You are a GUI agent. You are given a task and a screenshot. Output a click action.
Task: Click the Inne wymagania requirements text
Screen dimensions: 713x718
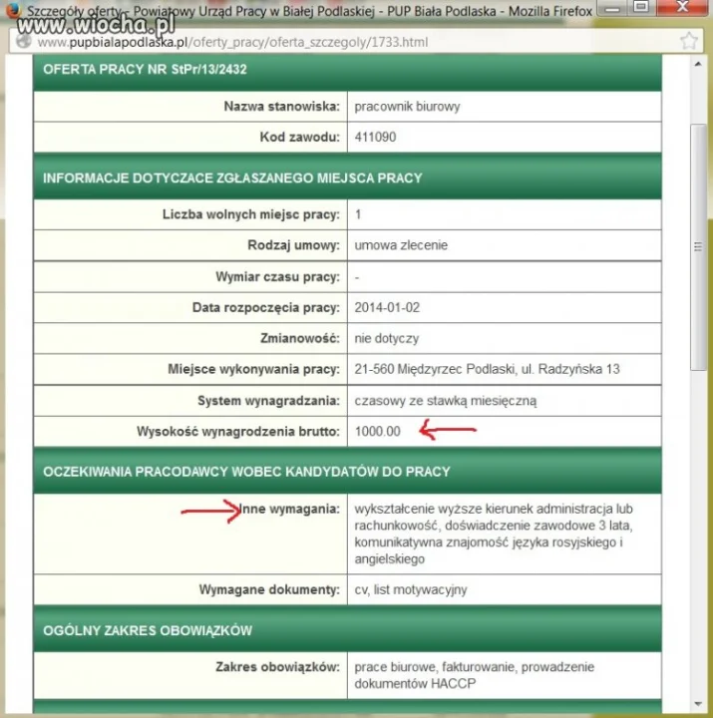click(494, 534)
